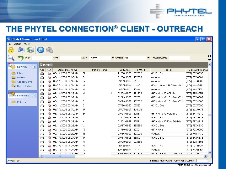Click the Recall Reason input field
Screen dimensions: 226x169
[180, 58]
